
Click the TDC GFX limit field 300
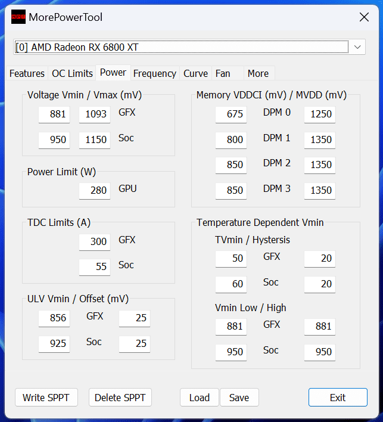tap(95, 242)
